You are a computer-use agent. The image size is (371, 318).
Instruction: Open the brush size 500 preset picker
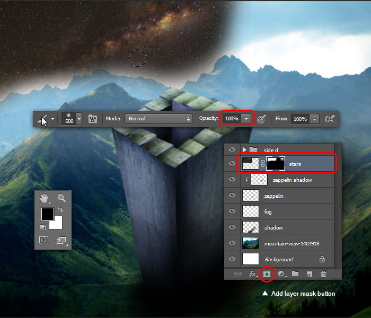click(x=72, y=119)
